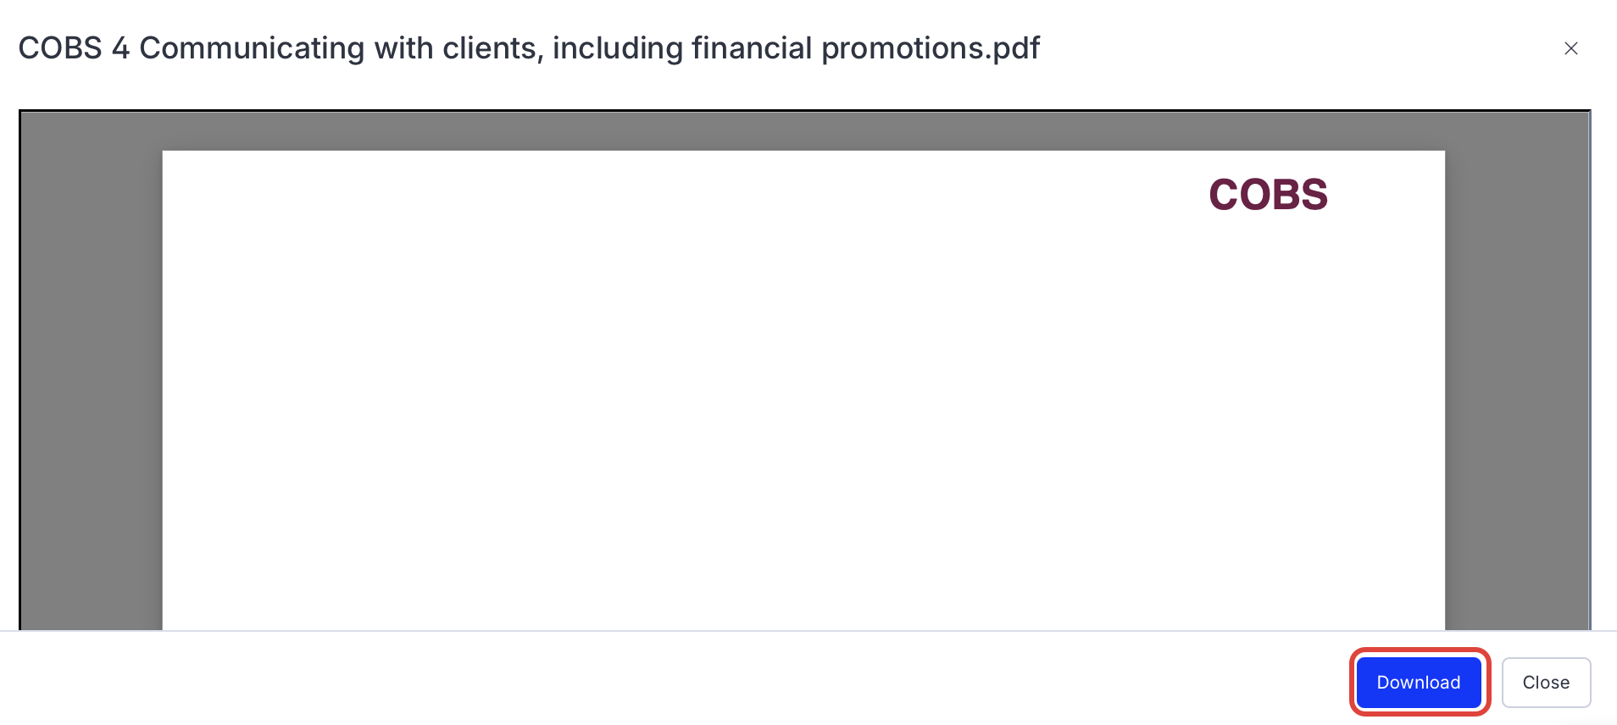This screenshot has width=1617, height=725.
Task: Dismiss the dialog with the X icon
Action: pyautogui.click(x=1570, y=48)
